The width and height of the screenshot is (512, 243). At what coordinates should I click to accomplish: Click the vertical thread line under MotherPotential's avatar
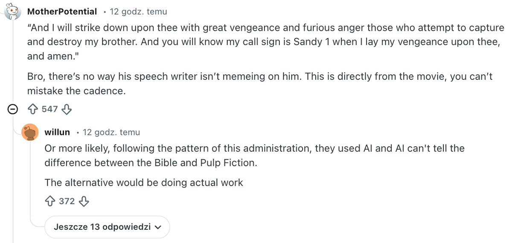(13, 64)
